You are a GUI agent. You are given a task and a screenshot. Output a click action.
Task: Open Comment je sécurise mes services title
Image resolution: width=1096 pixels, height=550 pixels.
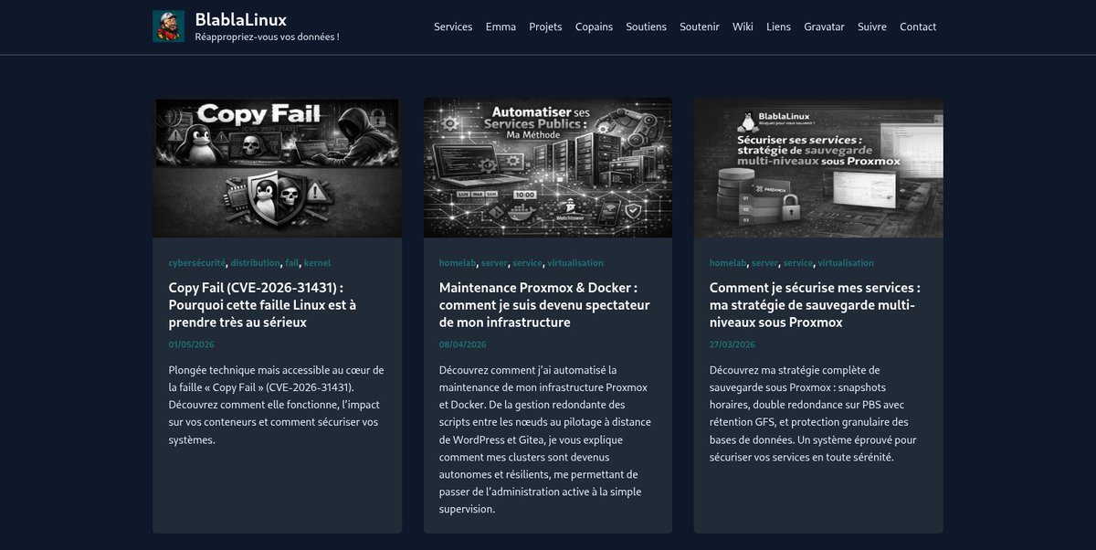[x=815, y=304]
